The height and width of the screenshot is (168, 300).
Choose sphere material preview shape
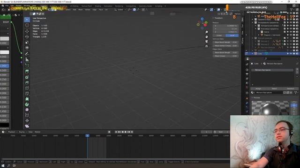click(x=294, y=105)
